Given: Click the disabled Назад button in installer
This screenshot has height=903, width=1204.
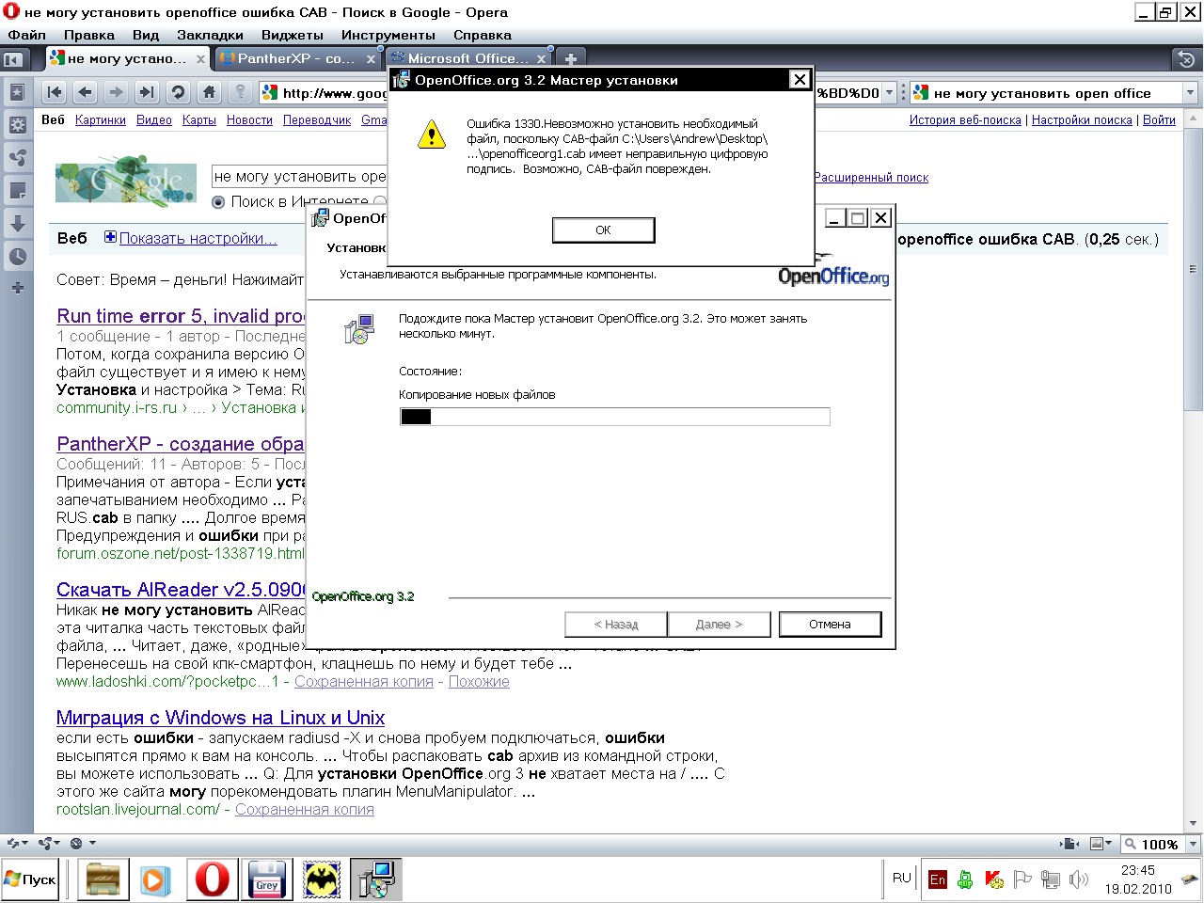Looking at the screenshot, I should point(616,625).
